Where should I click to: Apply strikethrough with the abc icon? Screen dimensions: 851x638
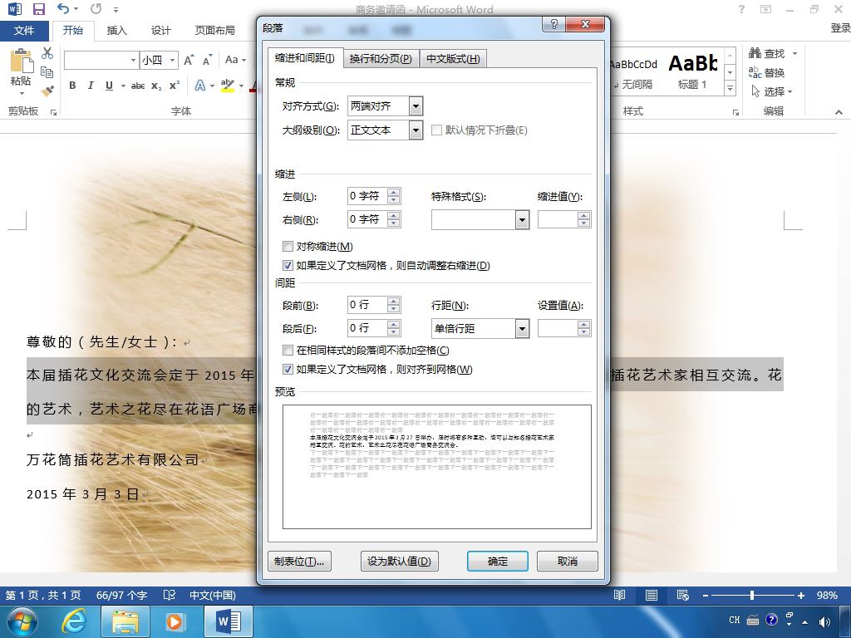click(138, 86)
